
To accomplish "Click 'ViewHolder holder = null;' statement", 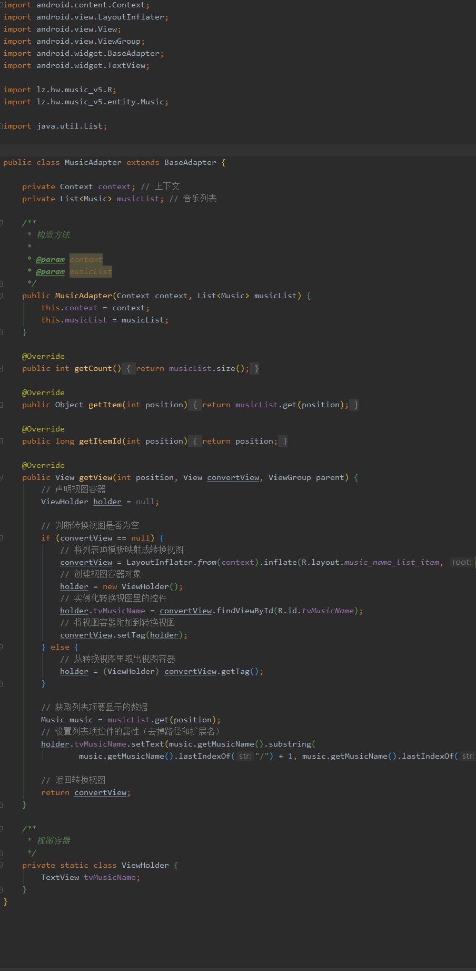I will coord(100,502).
